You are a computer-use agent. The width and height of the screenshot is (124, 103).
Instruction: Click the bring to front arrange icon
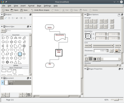click(x=101, y=21)
